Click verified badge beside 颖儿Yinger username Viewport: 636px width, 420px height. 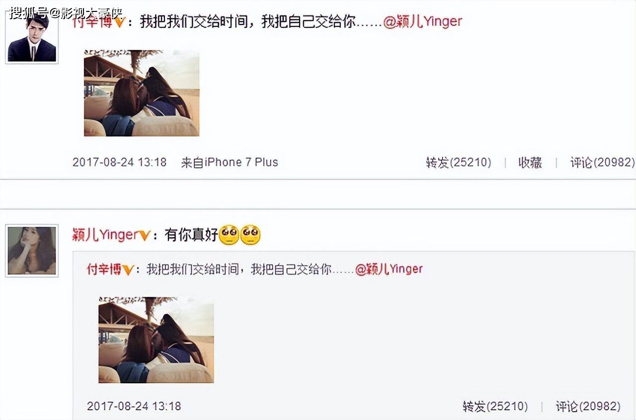(x=144, y=235)
